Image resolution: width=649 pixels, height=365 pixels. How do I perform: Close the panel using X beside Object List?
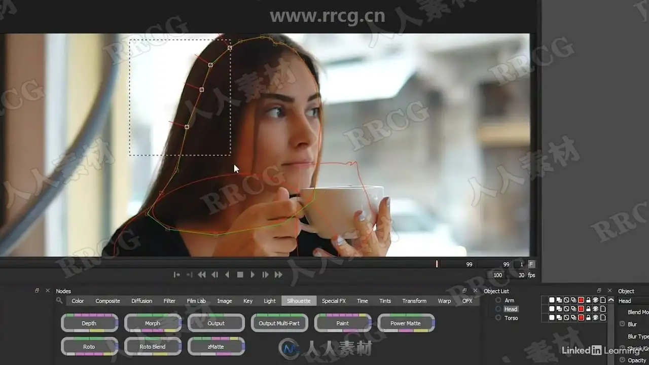click(x=475, y=290)
